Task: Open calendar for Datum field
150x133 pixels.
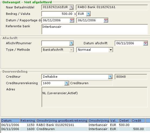Action: [72, 21]
